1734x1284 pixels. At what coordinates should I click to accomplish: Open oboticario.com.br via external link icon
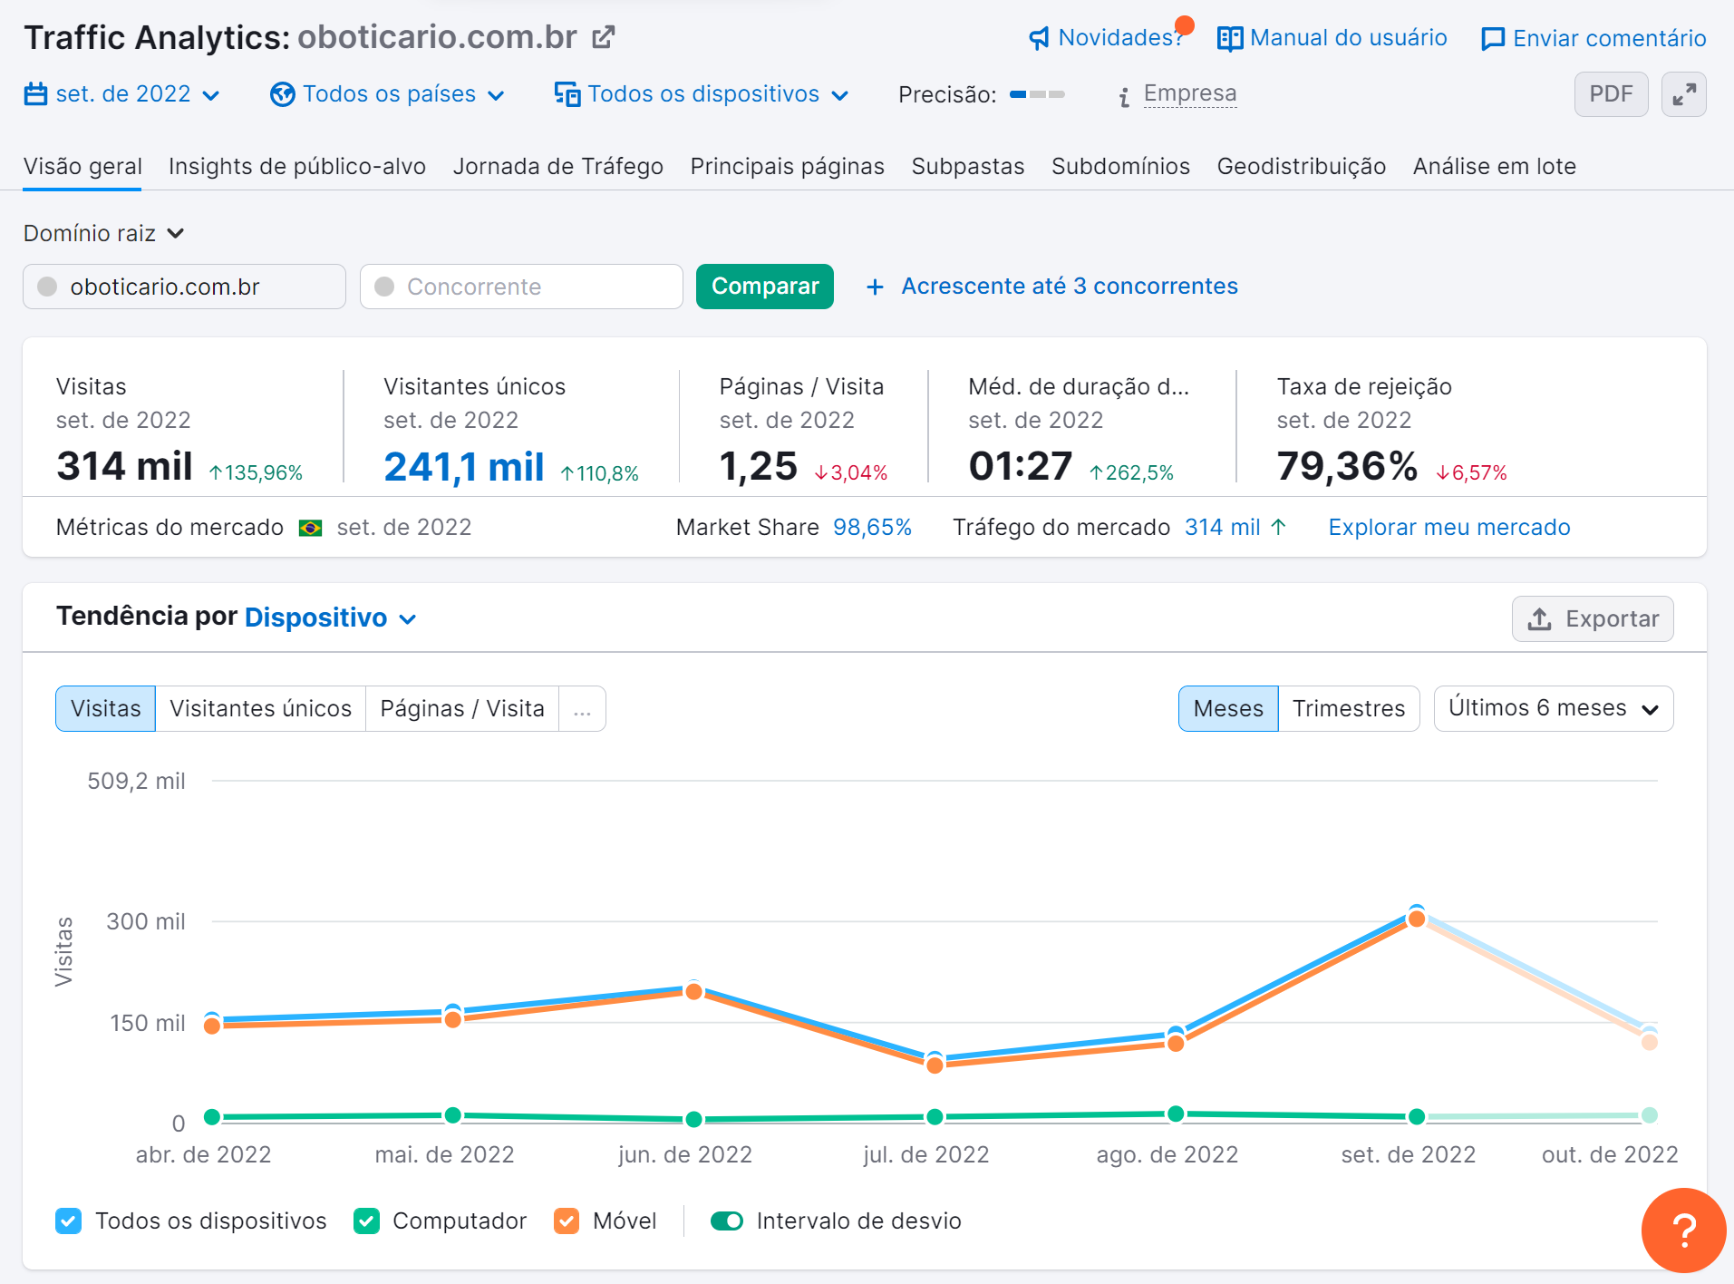[x=603, y=37]
